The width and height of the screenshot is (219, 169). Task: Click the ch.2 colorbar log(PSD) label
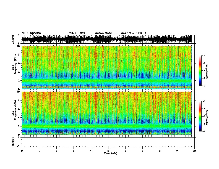[x=207, y=117]
